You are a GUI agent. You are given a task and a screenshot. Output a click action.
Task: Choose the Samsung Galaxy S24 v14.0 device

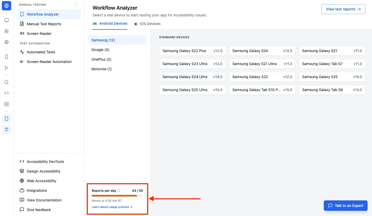[x=262, y=51]
